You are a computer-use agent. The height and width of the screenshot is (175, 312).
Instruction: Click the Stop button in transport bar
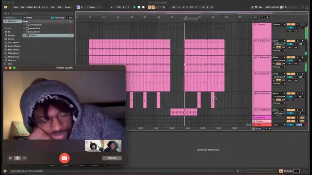coord(139,7)
